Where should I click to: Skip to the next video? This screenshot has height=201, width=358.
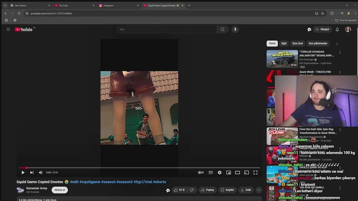(x=32, y=173)
